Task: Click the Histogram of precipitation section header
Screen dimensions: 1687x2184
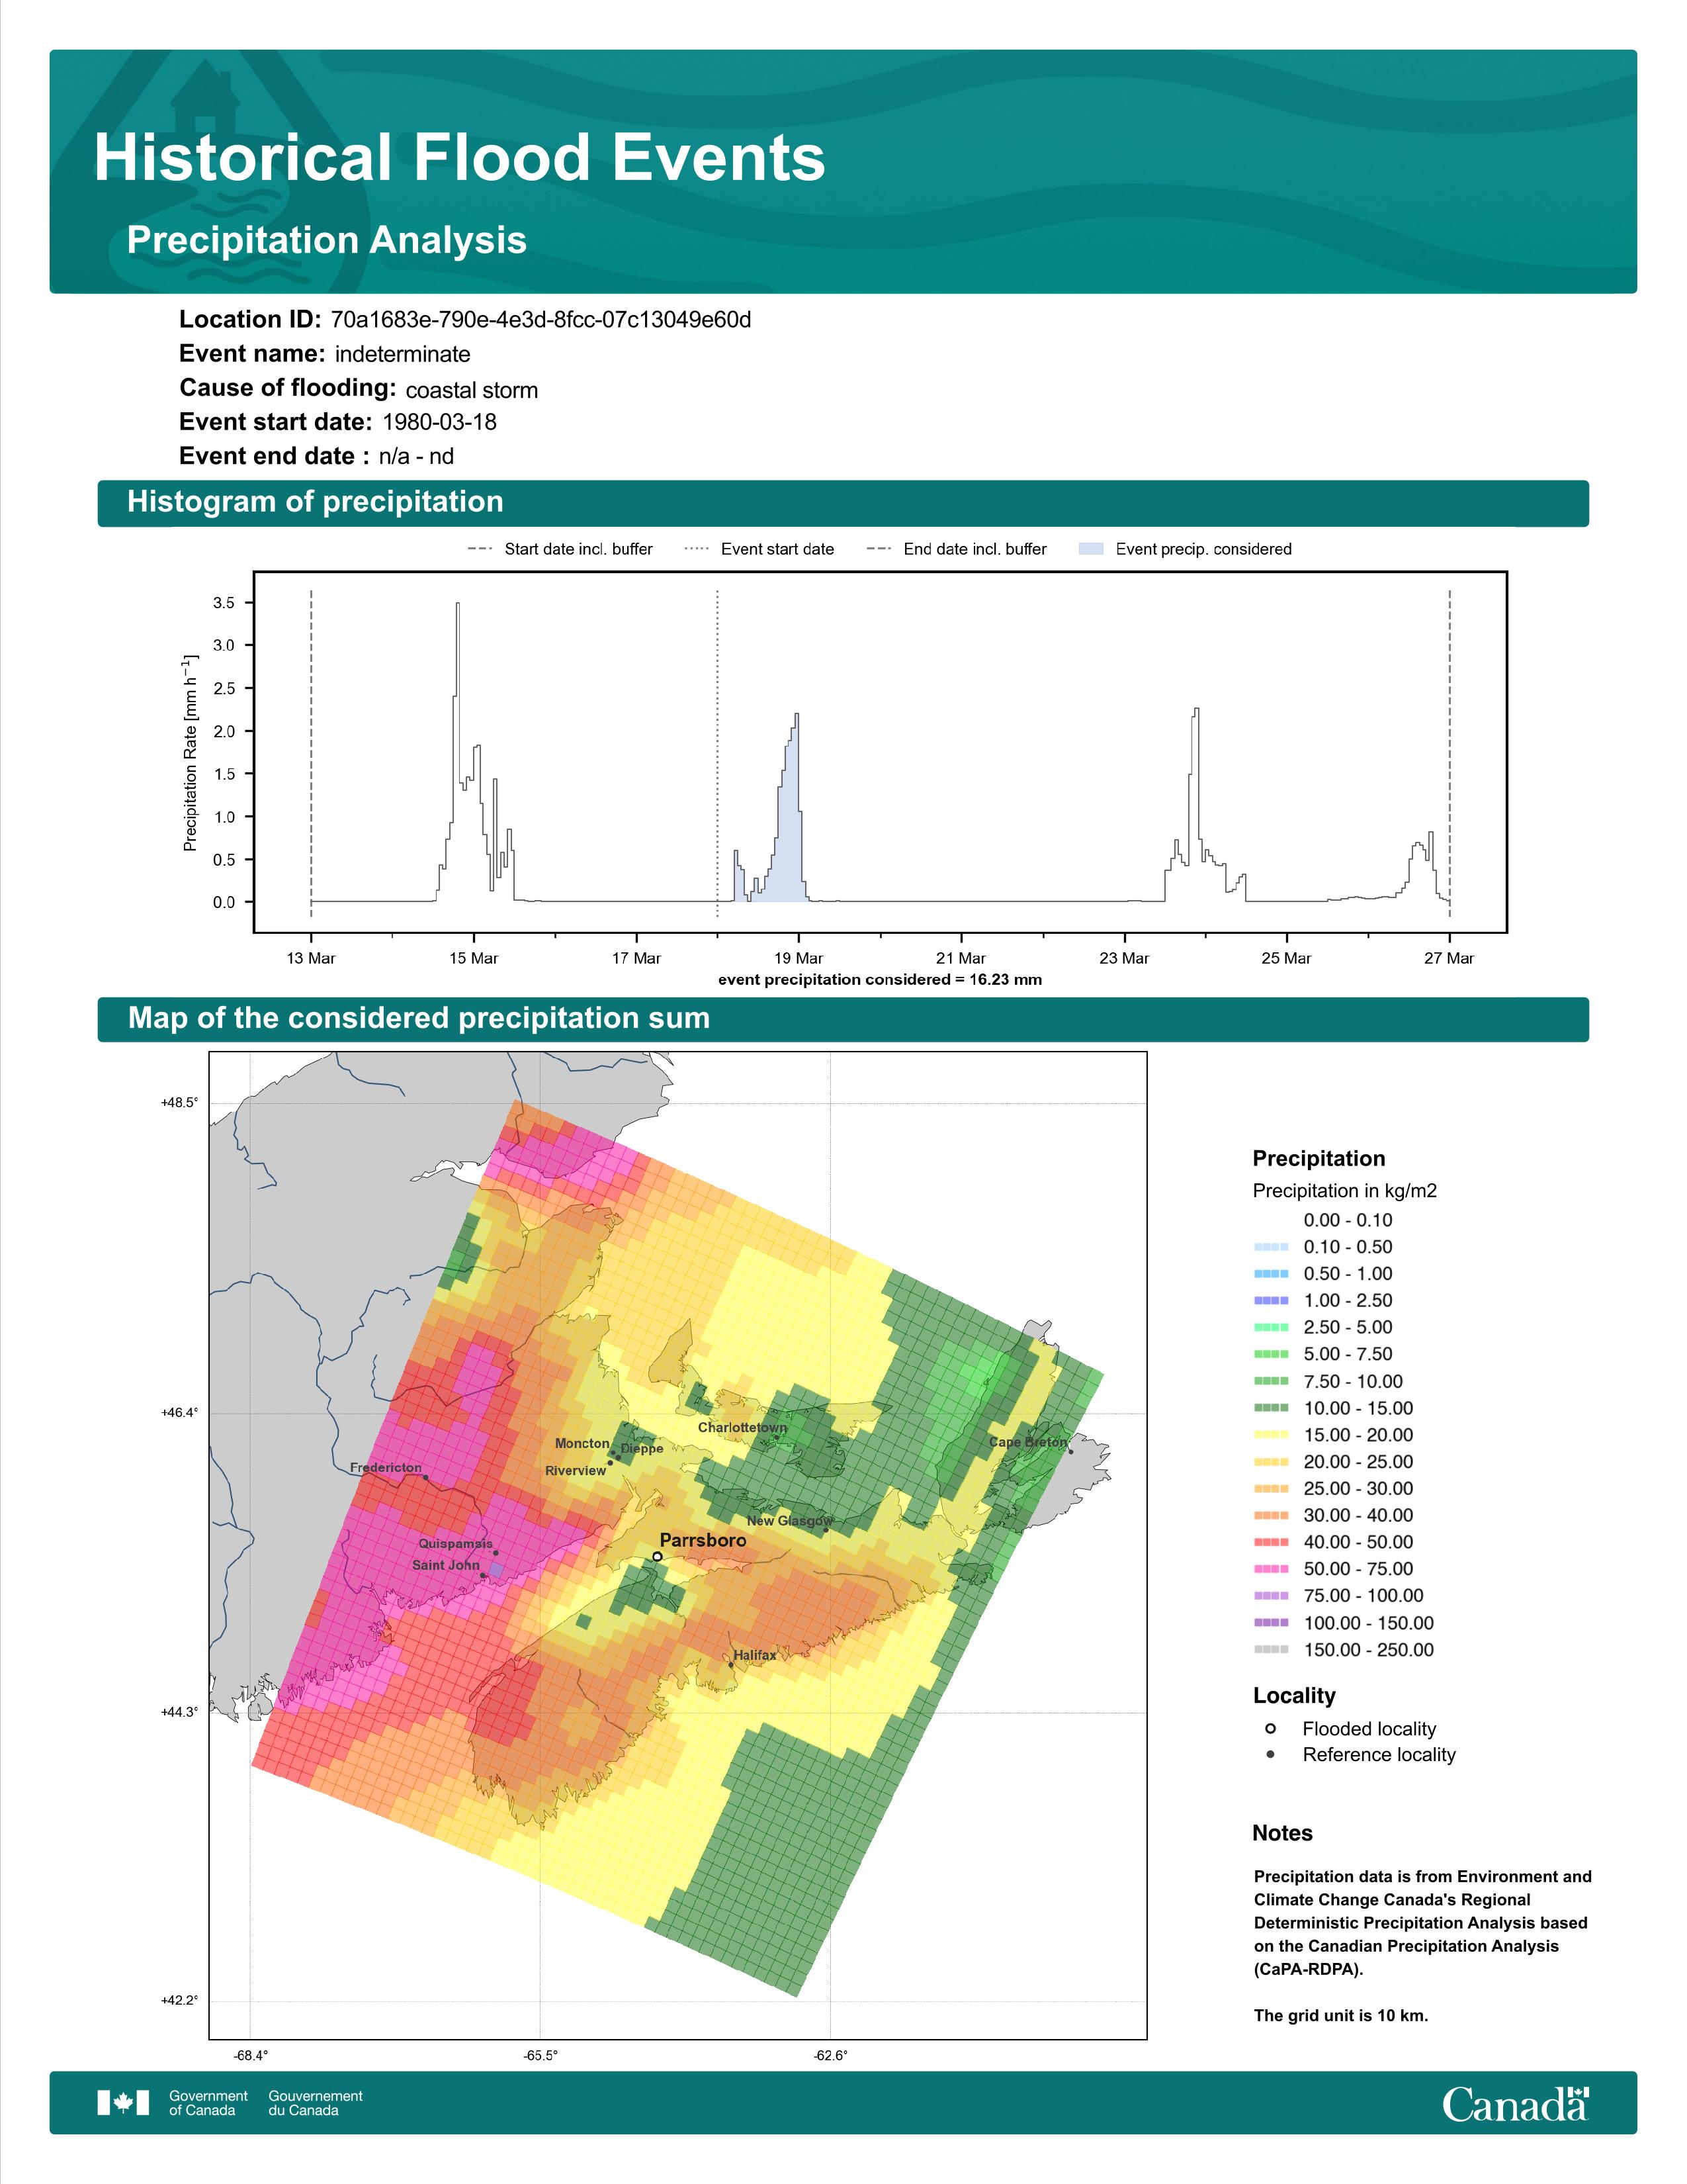Action: tap(842, 502)
